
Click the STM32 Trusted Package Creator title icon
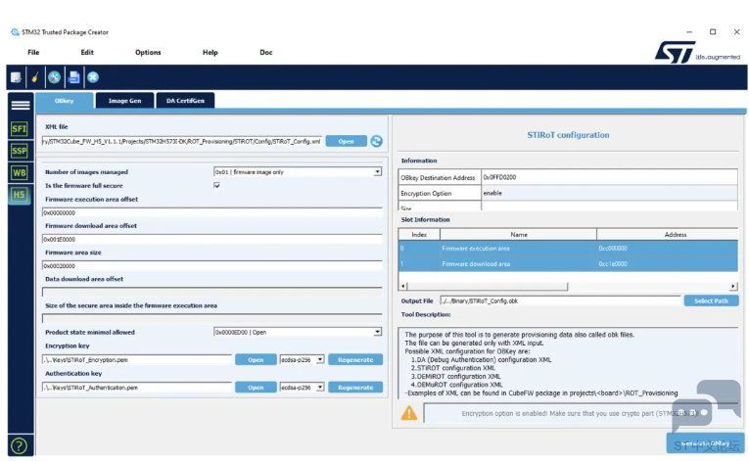[15, 32]
